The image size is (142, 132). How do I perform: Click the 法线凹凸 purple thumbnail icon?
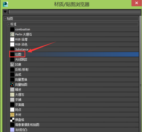pyautogui.click(x=12, y=130)
